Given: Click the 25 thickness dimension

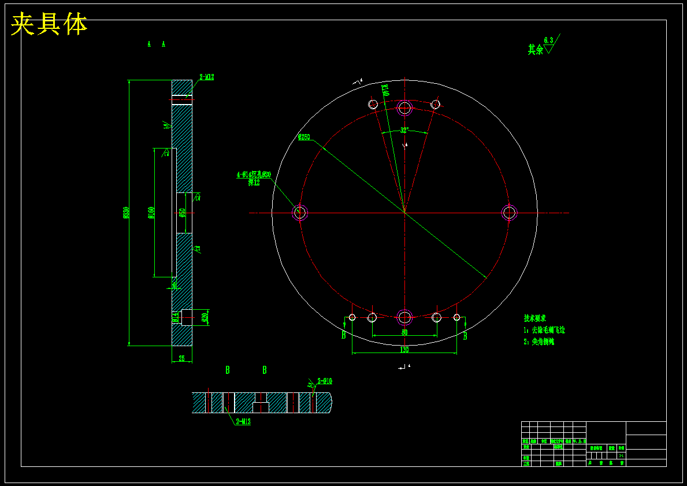Looking at the screenshot, I should 182,358.
